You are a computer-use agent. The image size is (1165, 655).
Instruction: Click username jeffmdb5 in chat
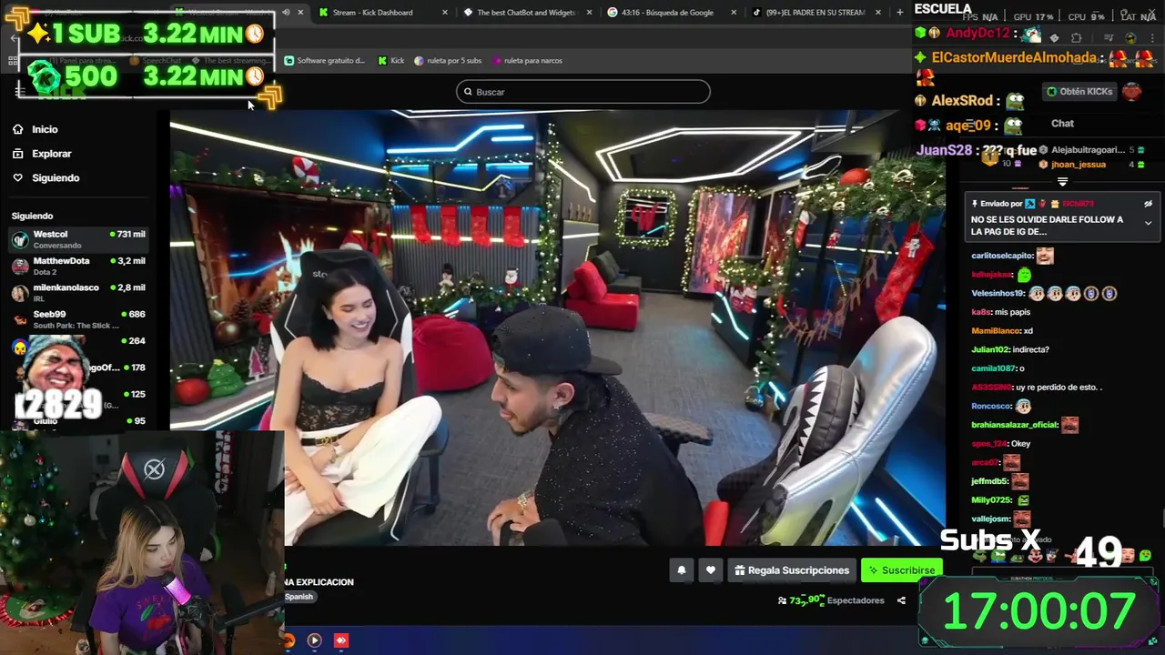click(989, 481)
